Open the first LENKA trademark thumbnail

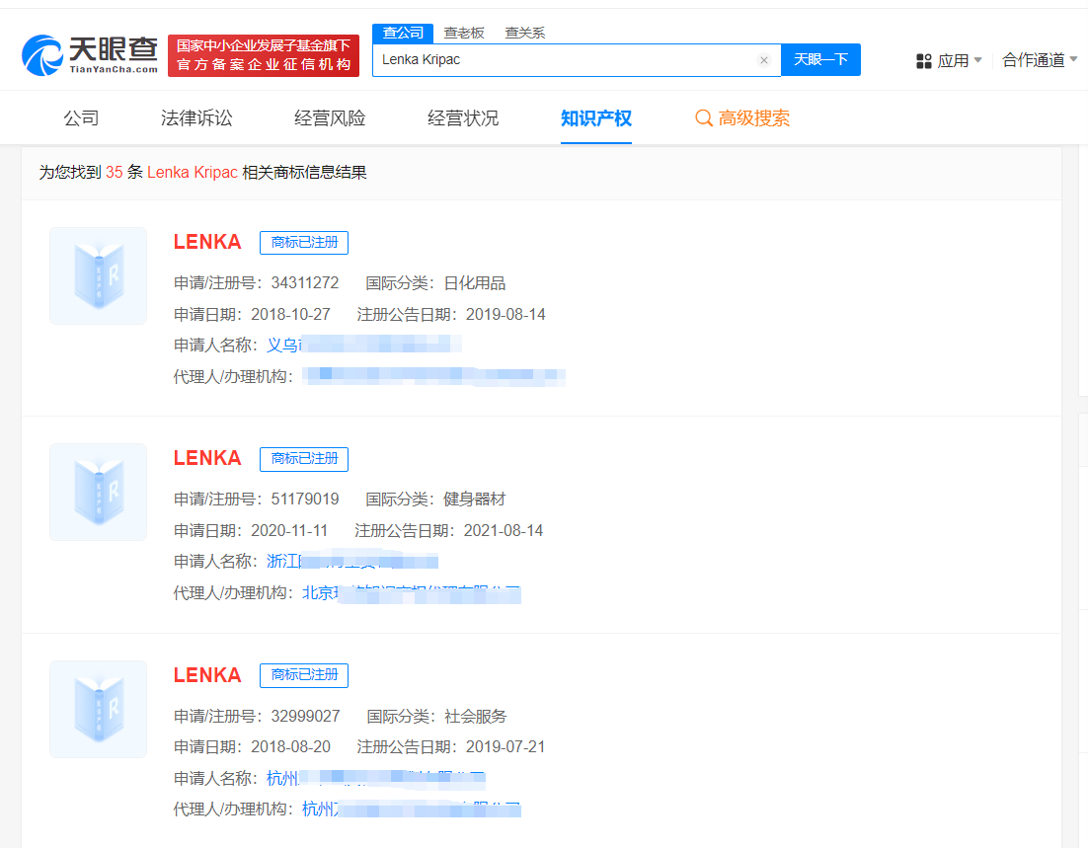[98, 275]
